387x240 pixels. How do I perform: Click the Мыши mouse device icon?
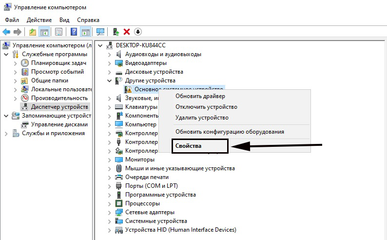point(119,168)
